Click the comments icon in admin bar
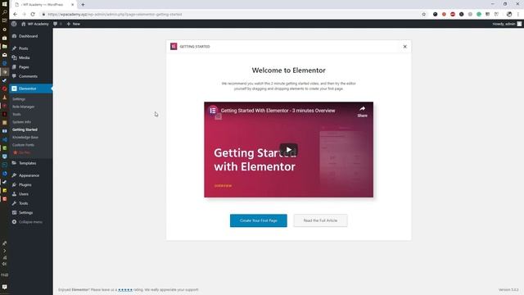This screenshot has height=295, width=524. pyautogui.click(x=56, y=24)
